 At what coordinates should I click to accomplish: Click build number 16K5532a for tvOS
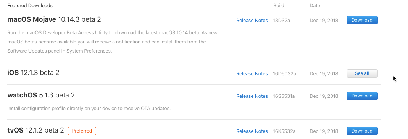[x=284, y=131]
